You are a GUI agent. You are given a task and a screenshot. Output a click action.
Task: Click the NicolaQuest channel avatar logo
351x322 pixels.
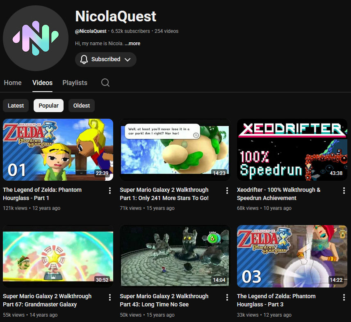click(x=36, y=38)
